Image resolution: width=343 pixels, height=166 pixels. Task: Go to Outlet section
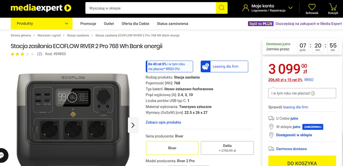tap(109, 24)
